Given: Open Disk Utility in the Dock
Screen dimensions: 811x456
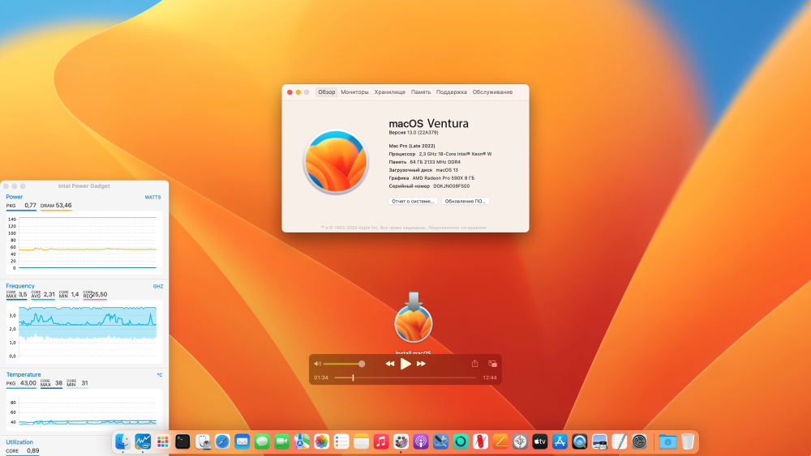Looking at the screenshot, I should pos(202,441).
